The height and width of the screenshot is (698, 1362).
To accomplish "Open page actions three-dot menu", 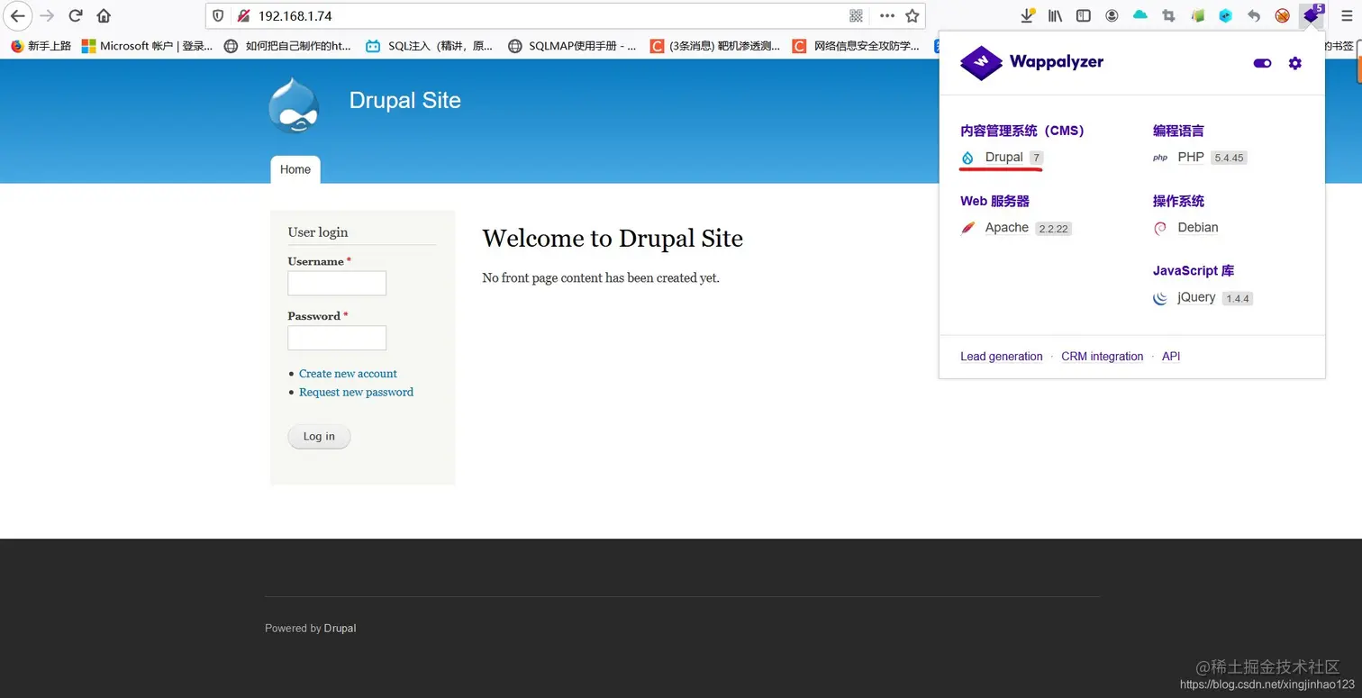I will pos(886,16).
